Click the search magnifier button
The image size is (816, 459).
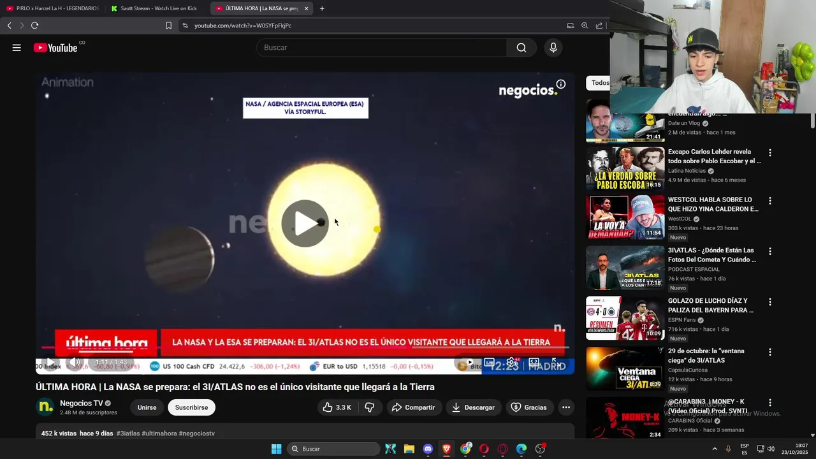(521, 48)
